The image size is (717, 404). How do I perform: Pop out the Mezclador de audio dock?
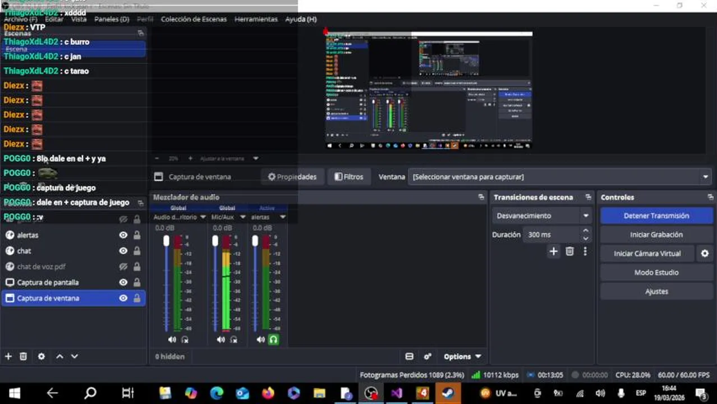pyautogui.click(x=481, y=197)
